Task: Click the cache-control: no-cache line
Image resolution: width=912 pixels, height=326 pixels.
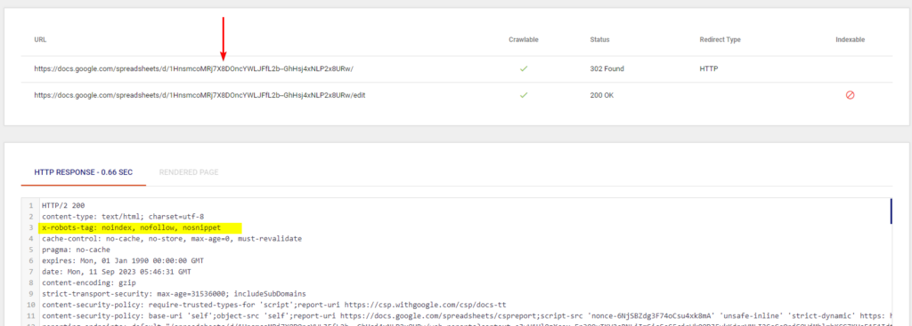Action: (x=172, y=238)
